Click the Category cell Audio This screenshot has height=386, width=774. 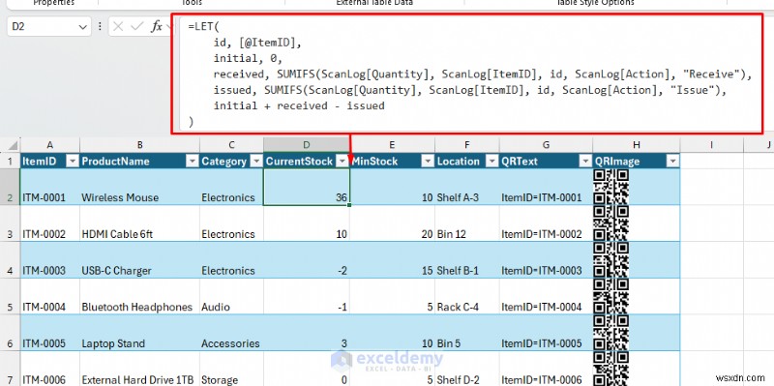tap(231, 297)
